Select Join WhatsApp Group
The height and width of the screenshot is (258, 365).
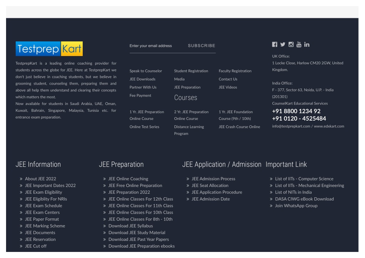tap(296, 206)
